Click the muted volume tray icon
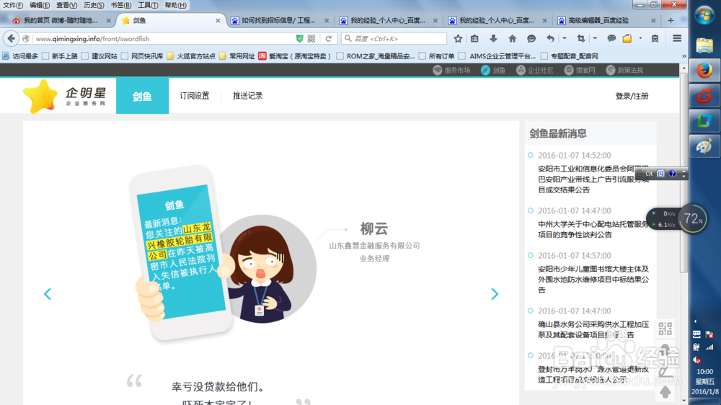 coord(696,360)
